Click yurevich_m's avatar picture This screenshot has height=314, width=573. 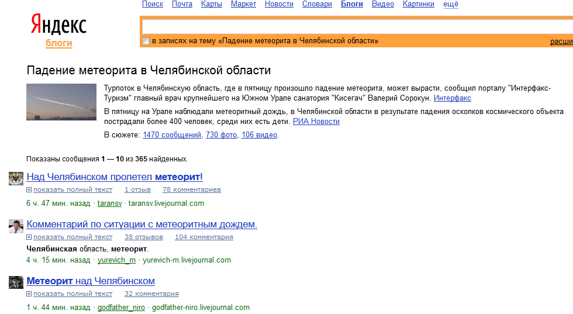16,226
